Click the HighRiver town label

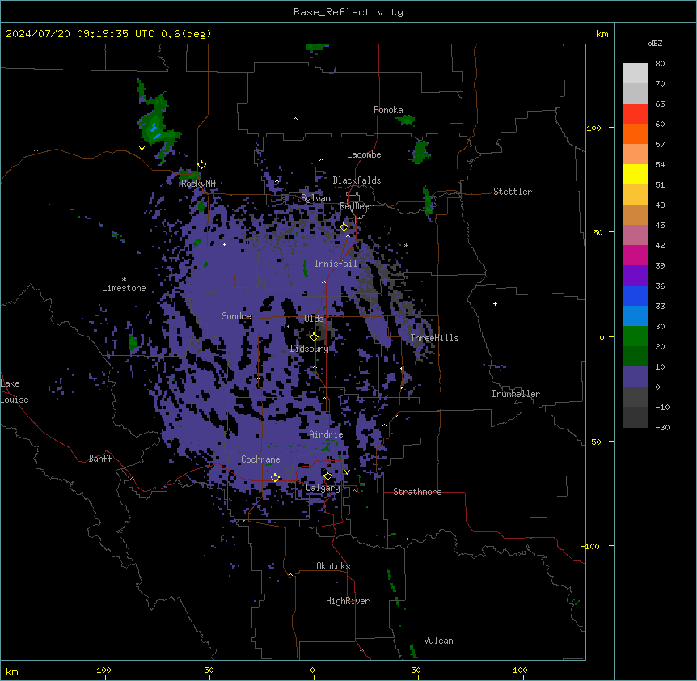(x=348, y=601)
